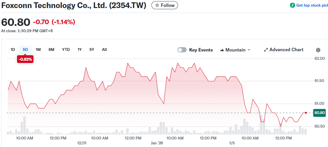Show the 6M time range
Viewport: 328px width, 147px height.
[x=51, y=49]
